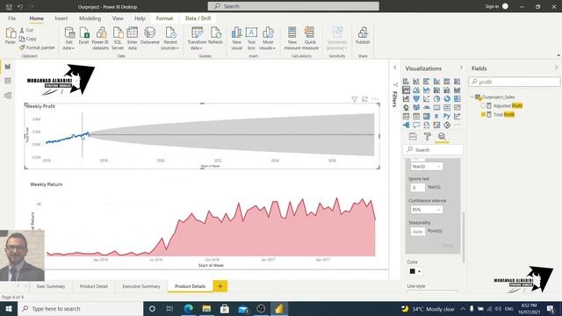Viewport: 562px width, 316px height.
Task: Click Quick measure in the ribbon
Action: pyautogui.click(x=310, y=39)
